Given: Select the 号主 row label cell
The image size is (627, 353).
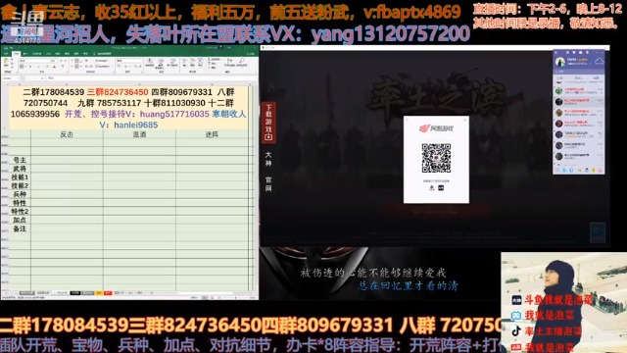Looking at the screenshot, I should click(20, 160).
